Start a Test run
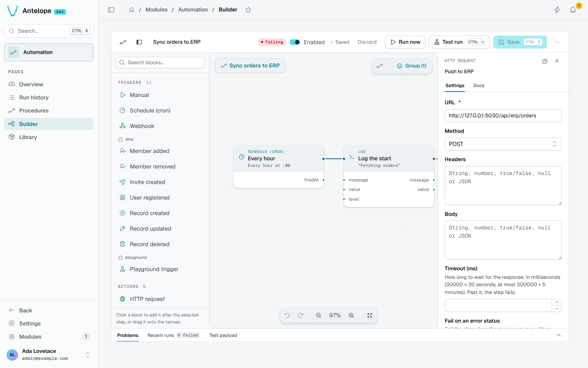The width and height of the screenshot is (588, 368). (x=459, y=42)
